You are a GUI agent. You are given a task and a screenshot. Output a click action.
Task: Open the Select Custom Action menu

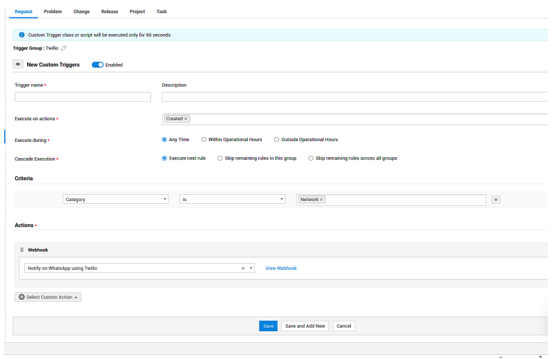48,297
